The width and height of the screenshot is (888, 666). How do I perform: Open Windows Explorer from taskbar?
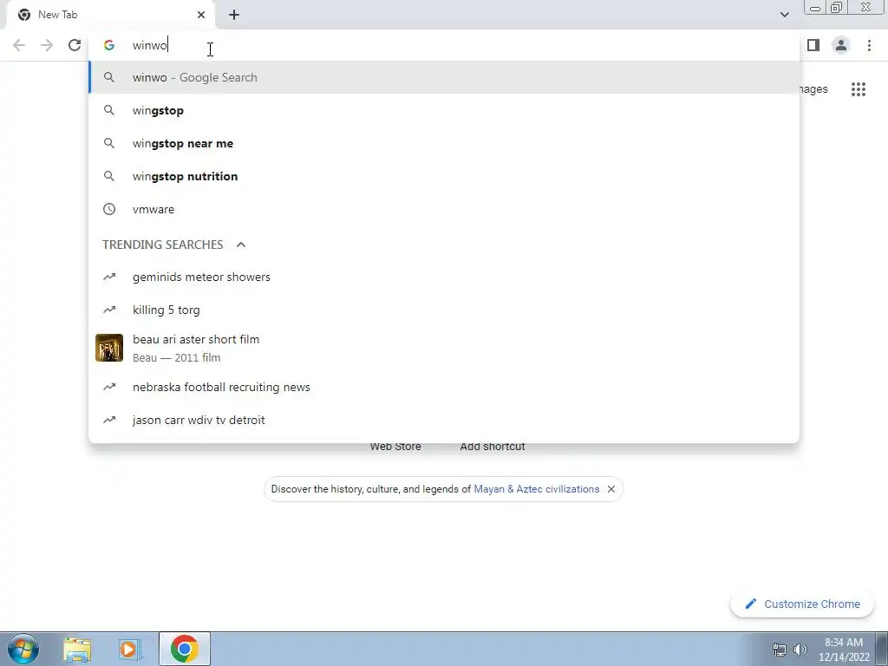[x=77, y=649]
